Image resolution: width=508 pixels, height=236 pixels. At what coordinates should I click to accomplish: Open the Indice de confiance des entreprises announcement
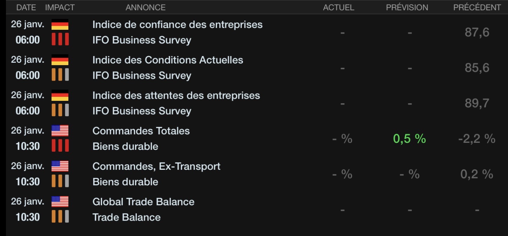point(177,25)
